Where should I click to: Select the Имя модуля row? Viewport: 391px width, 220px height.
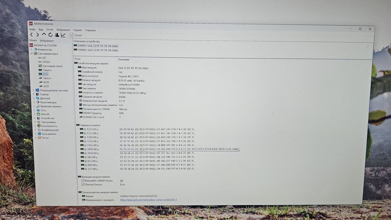[x=113, y=68]
